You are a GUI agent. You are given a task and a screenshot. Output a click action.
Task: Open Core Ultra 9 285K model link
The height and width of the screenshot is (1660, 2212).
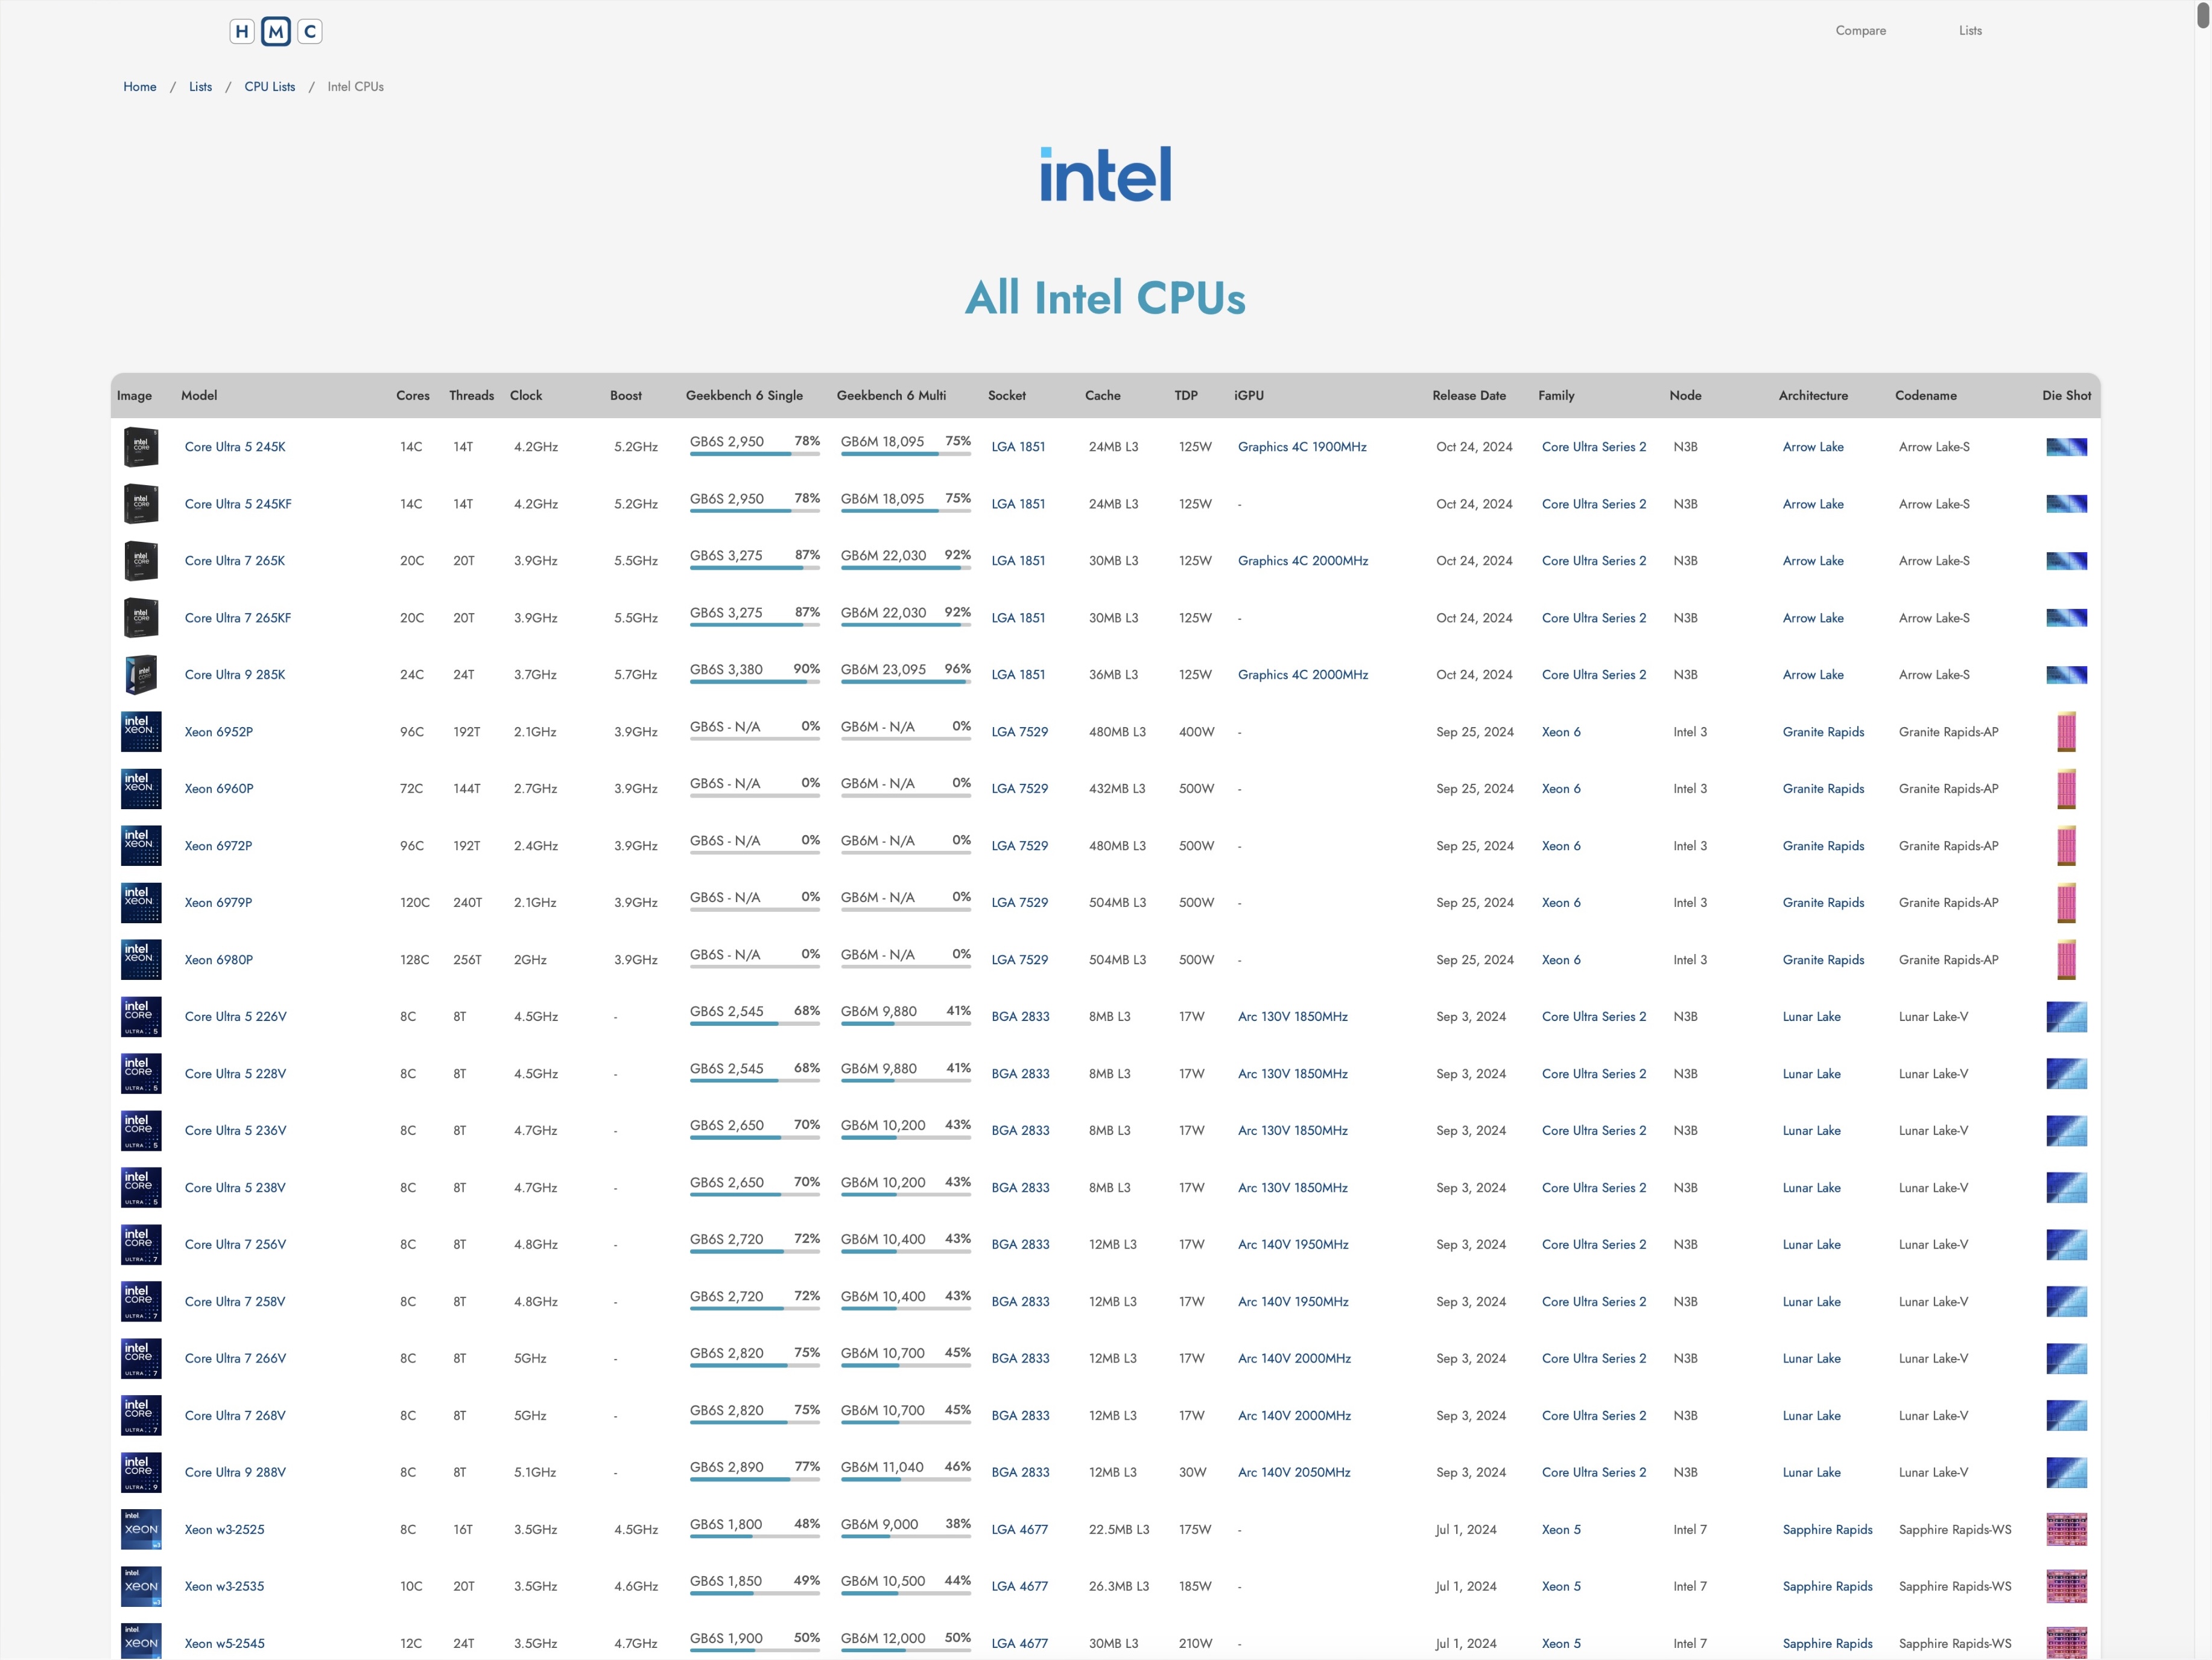pos(235,675)
